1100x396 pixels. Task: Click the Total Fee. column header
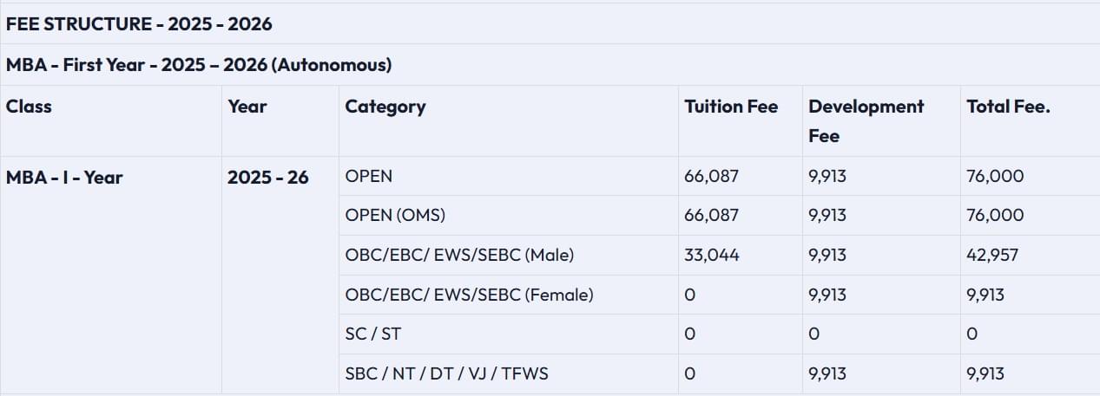(x=1008, y=107)
